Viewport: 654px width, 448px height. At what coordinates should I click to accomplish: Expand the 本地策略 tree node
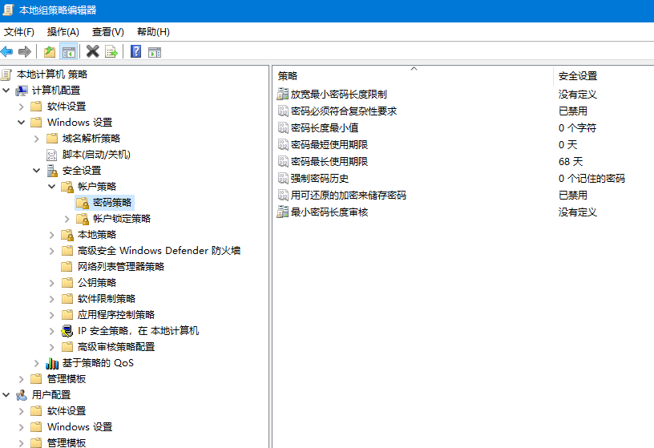tap(52, 235)
